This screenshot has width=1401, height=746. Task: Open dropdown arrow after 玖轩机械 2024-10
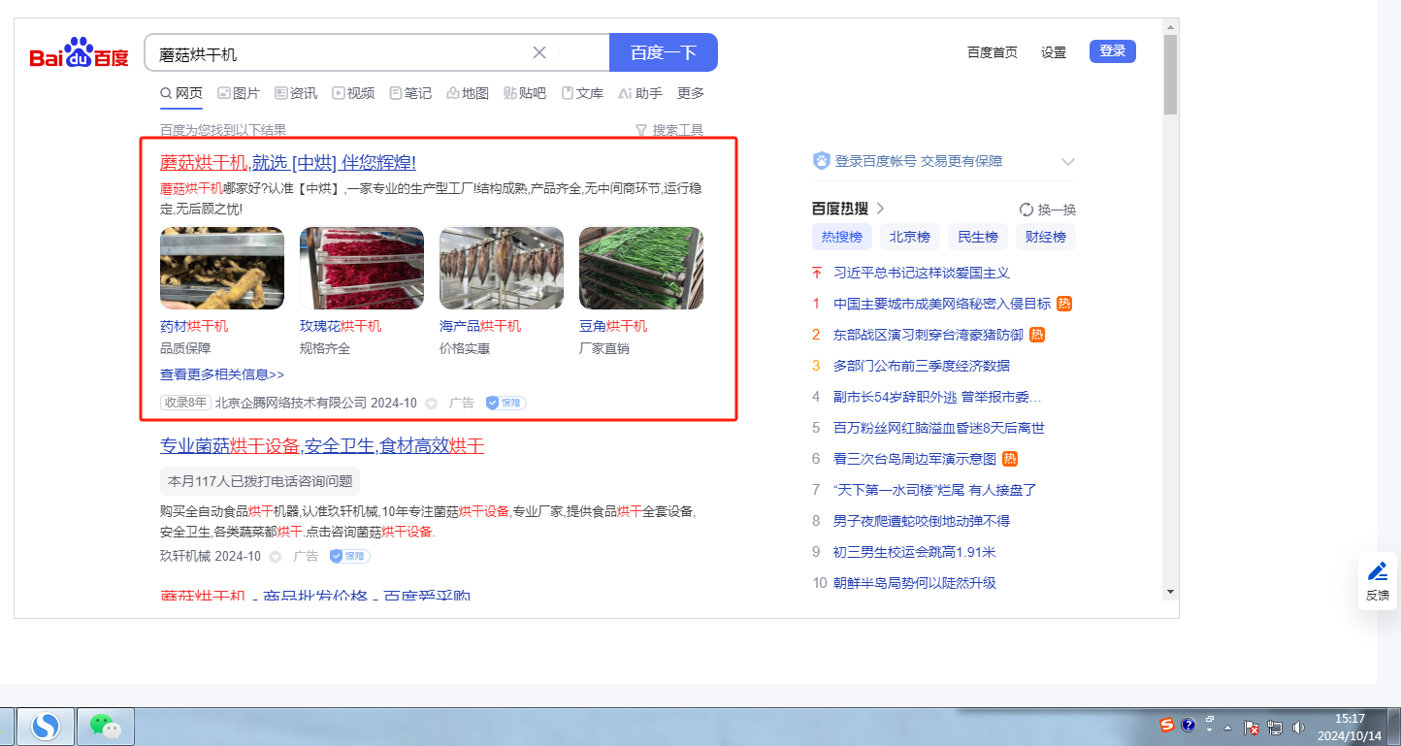pos(275,558)
